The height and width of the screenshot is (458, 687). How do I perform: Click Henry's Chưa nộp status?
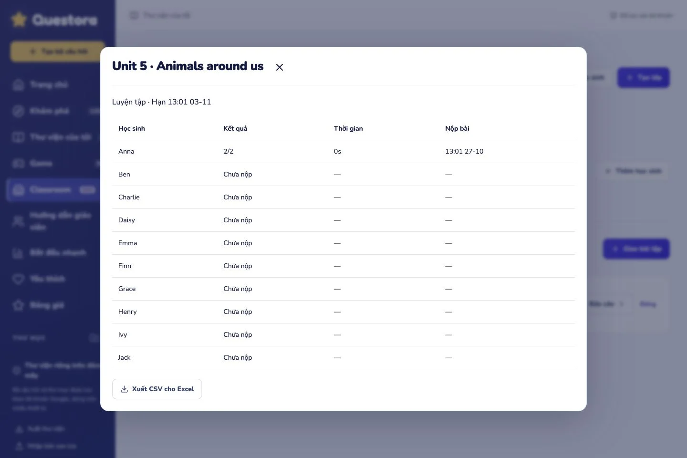(238, 312)
